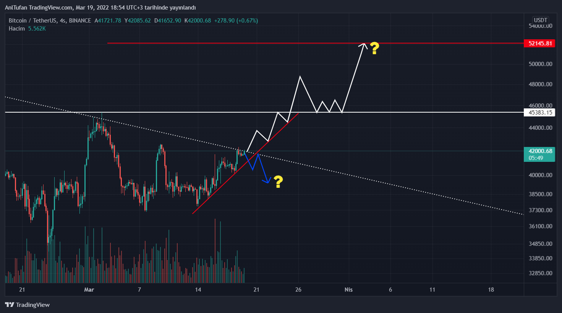Click the 26 date label on the time axis
This screenshot has width=562, height=313.
point(298,290)
